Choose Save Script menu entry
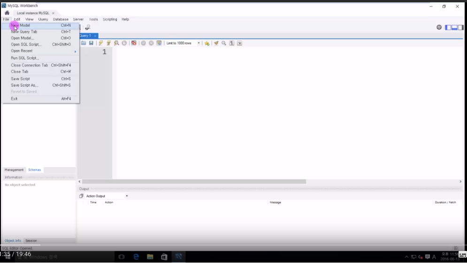 pos(41,79)
